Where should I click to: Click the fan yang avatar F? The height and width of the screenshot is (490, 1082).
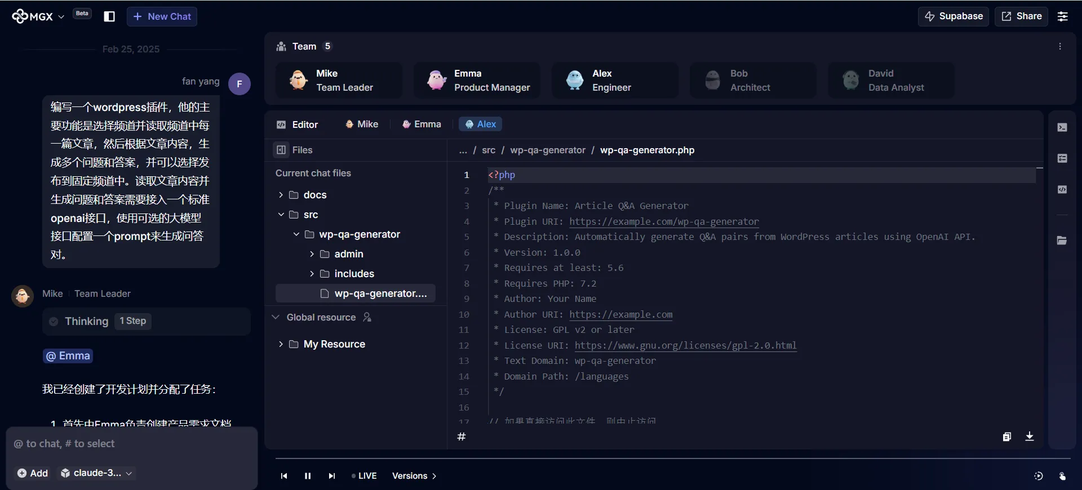coord(240,84)
